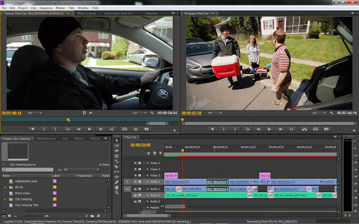Switch to the Media Browser tab
This screenshot has width=359, height=224.
(x=47, y=138)
